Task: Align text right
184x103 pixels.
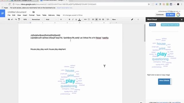Action: point(100,19)
